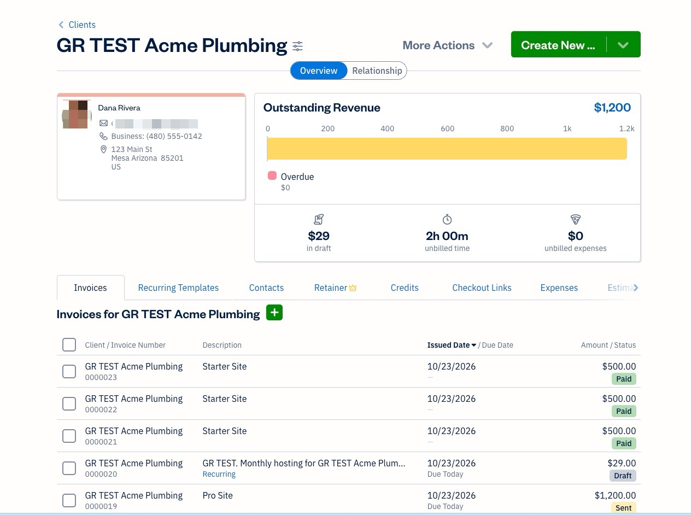Click Dana Rivera contact name
691x515 pixels.
119,108
